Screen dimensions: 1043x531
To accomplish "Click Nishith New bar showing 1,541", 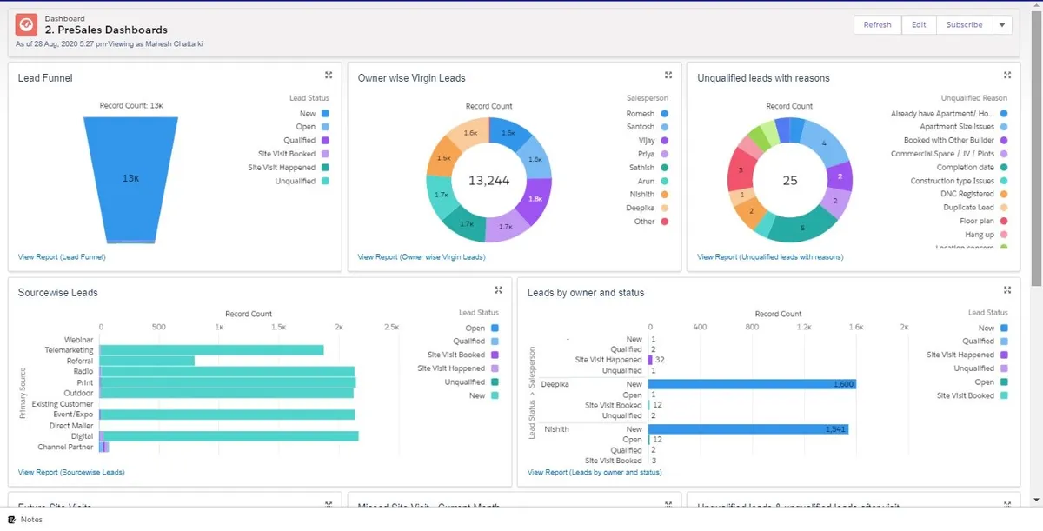I will click(x=748, y=428).
